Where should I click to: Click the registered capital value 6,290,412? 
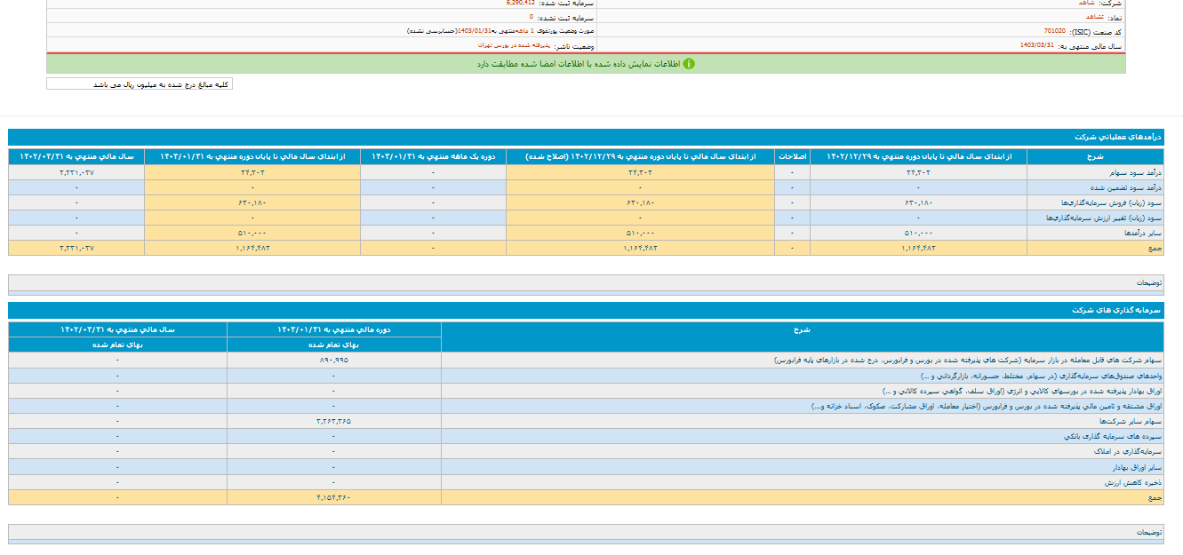click(528, 3)
